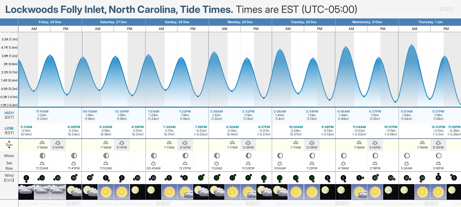
Task: Click the moonset icon above 11:25AM
Action: [x=42, y=163]
